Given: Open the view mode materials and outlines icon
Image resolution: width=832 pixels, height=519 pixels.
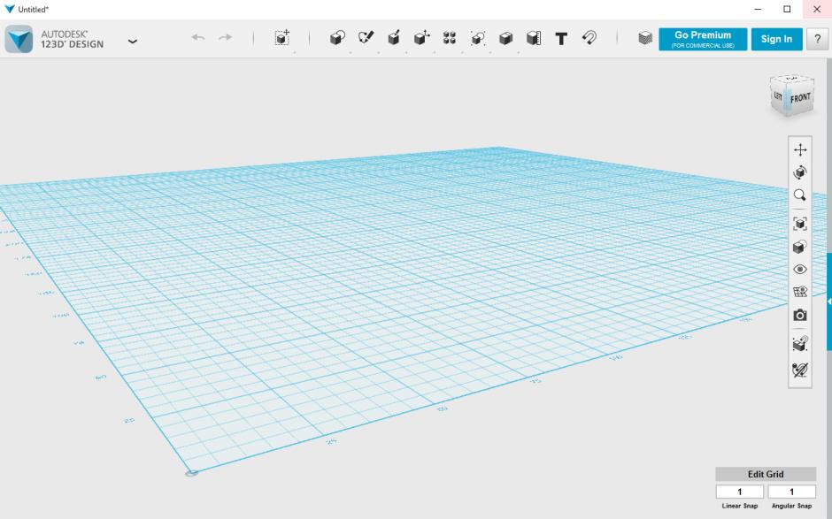Looking at the screenshot, I should tap(800, 247).
